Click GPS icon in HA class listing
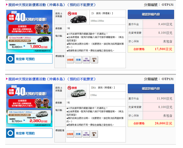 94,134
